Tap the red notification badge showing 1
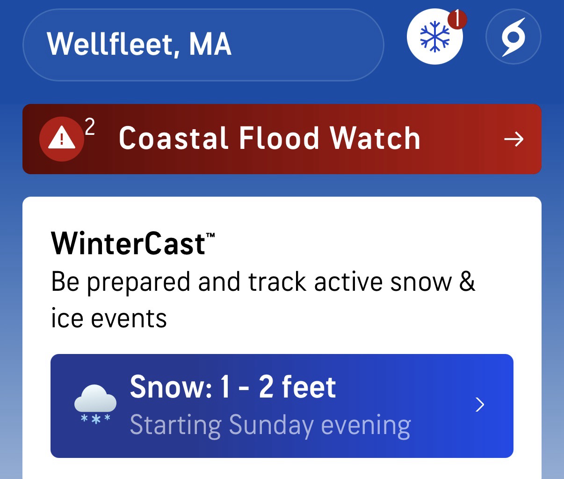This screenshot has height=479, width=564. pyautogui.click(x=457, y=19)
